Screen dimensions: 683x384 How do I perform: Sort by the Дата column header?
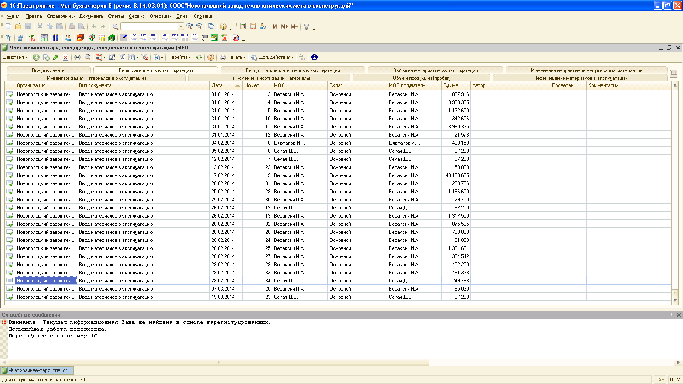226,85
